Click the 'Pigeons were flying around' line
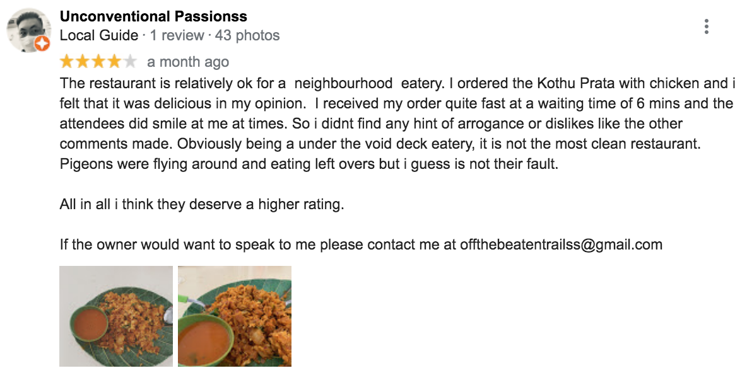 click(x=309, y=164)
